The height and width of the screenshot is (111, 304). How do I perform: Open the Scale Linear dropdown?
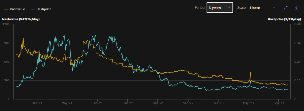click(x=263, y=8)
